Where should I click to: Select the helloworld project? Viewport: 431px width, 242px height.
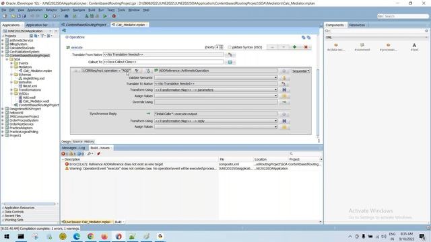16,113
